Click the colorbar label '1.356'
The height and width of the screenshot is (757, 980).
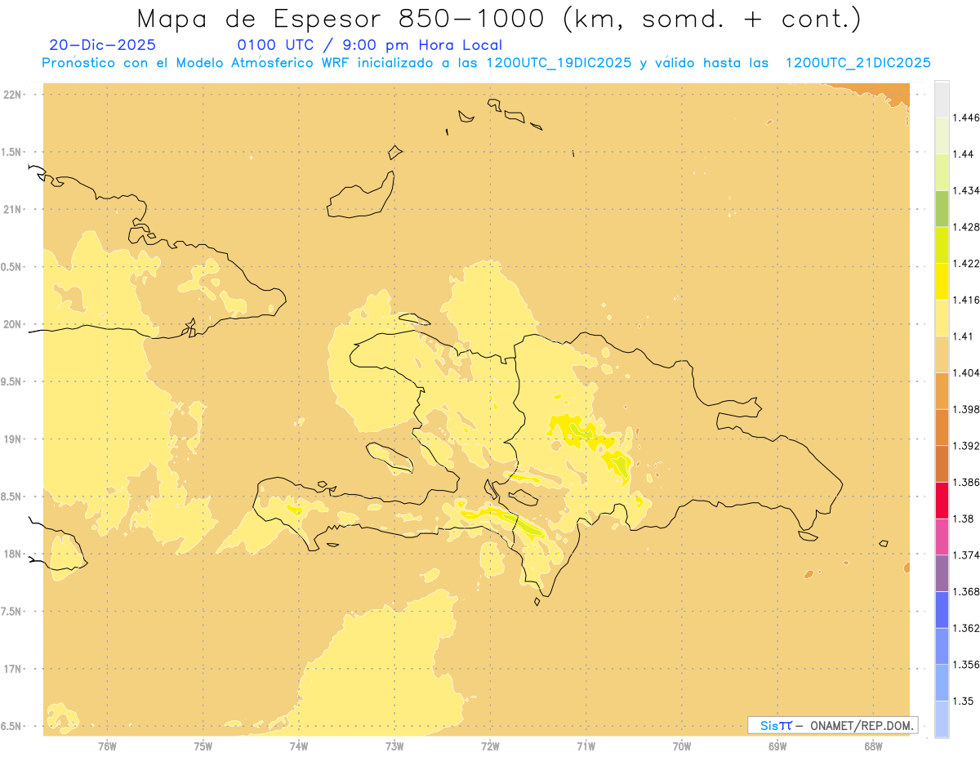pos(966,665)
